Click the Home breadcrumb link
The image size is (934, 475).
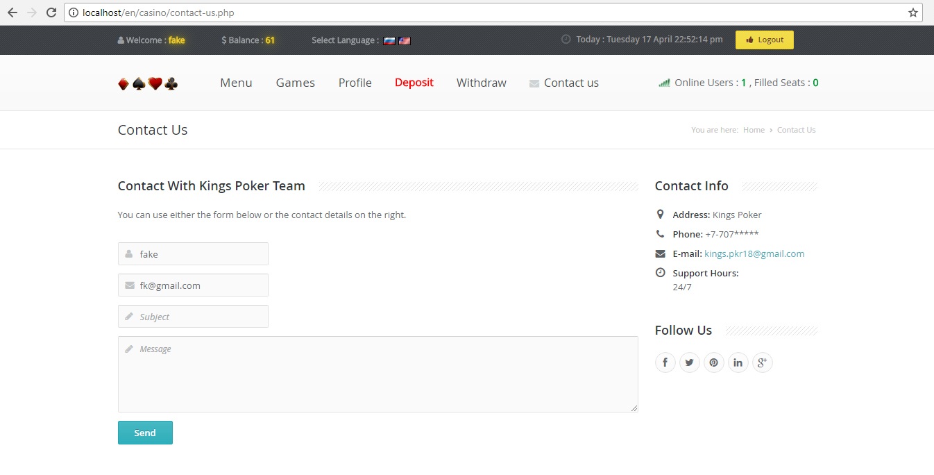[754, 130]
